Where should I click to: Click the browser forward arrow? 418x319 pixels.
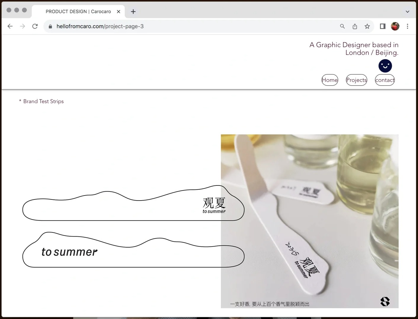coord(23,26)
